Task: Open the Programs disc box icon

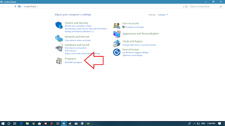Action: pos(59,61)
